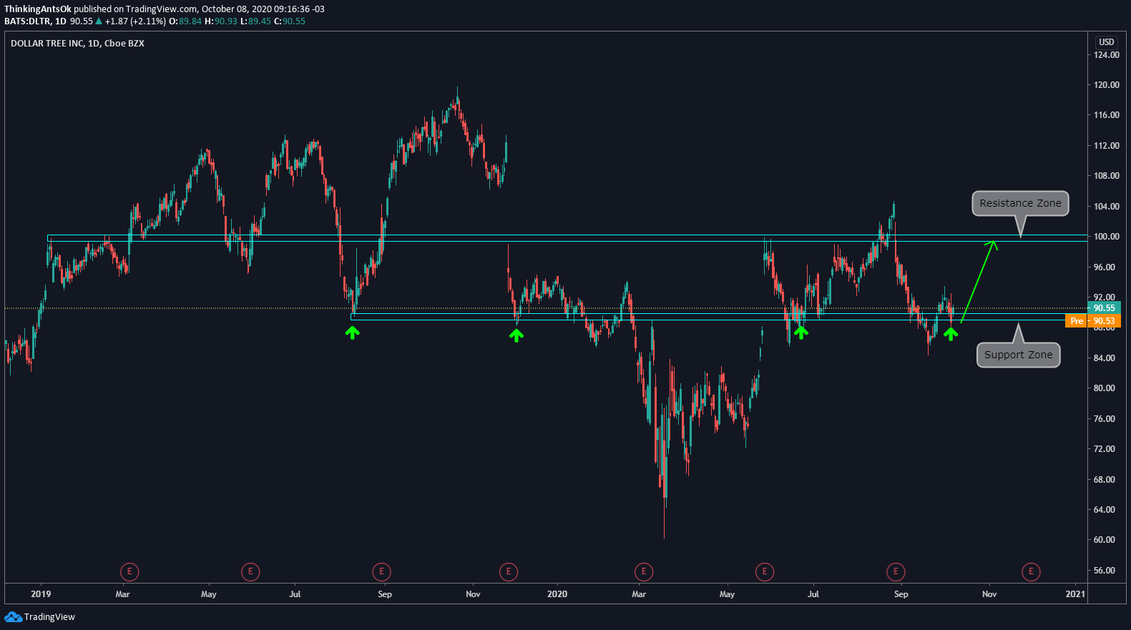Open the March 2019 earnings marker
The image size is (1131, 630).
point(129,572)
